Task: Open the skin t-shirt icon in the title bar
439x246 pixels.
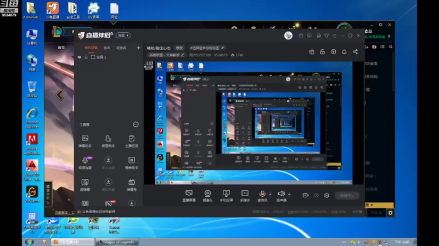Action: point(327,36)
